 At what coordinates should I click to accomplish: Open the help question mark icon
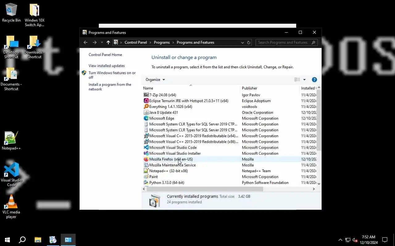314,80
